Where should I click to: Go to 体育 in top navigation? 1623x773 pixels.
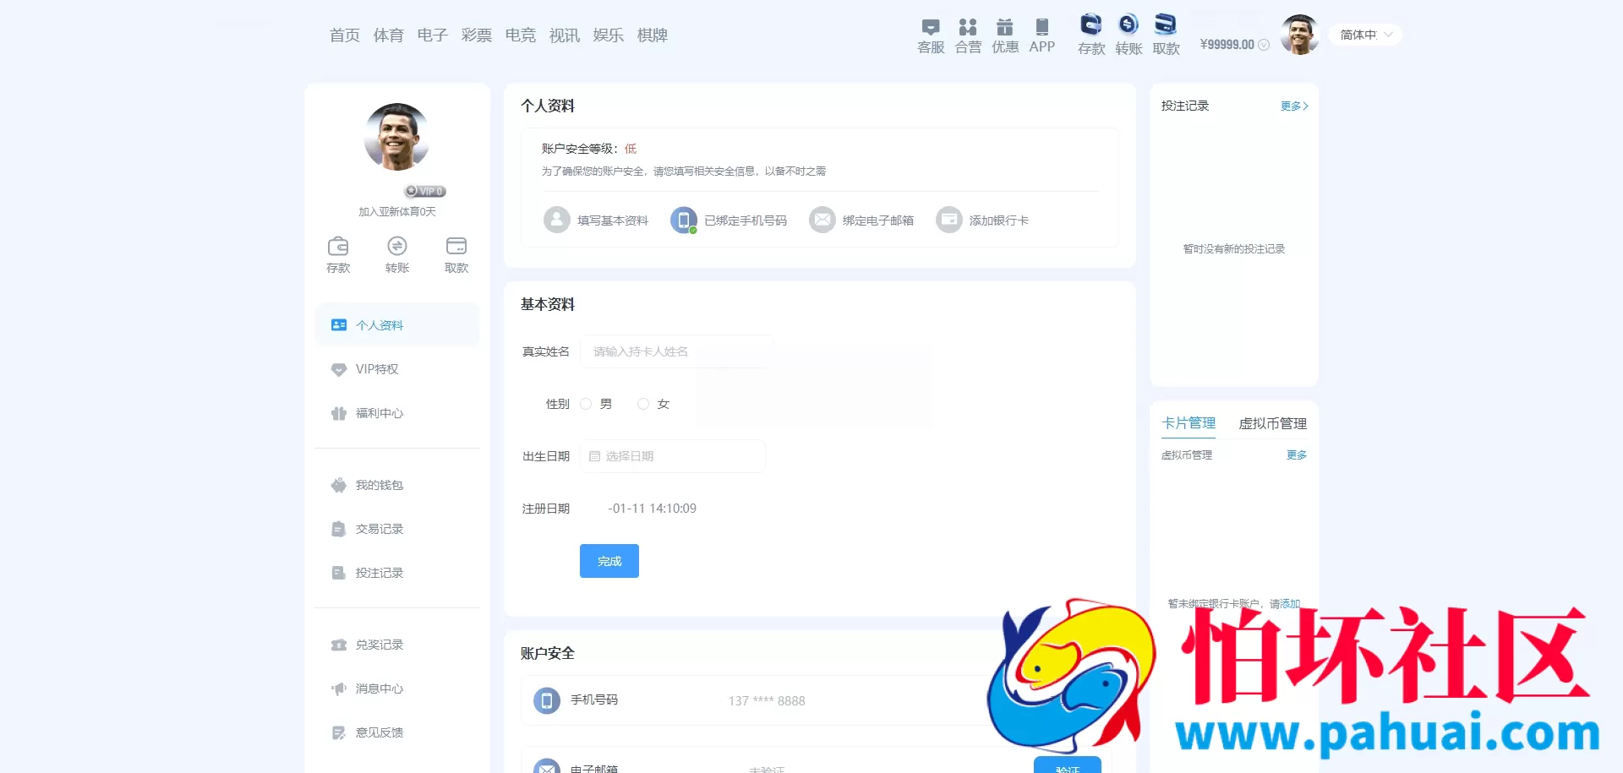pos(389,35)
